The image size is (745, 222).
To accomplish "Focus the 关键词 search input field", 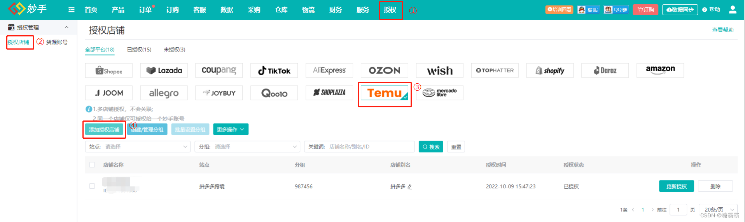I will pyautogui.click(x=359, y=147).
